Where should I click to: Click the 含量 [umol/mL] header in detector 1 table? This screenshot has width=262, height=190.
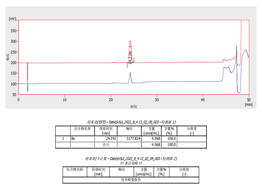[152, 131]
